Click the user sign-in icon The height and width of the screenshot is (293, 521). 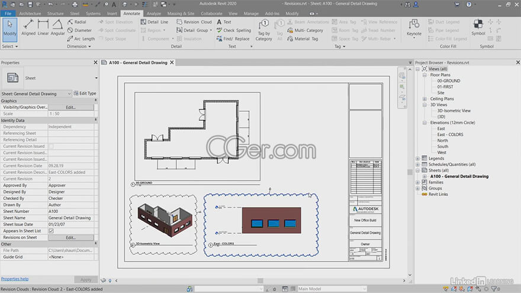[x=416, y=4]
